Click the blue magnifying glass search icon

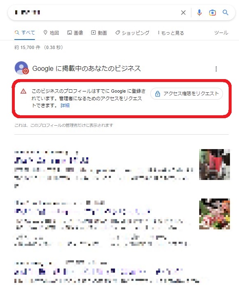[x=225, y=12]
